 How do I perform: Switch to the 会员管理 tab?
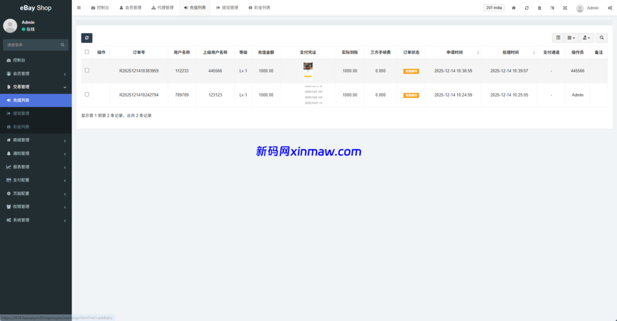click(130, 8)
